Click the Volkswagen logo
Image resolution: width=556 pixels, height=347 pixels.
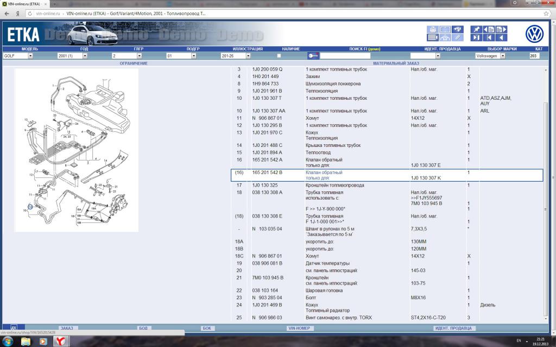[534, 34]
